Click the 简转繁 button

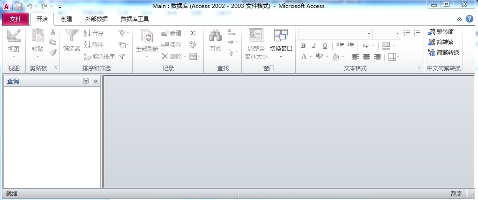coord(441,42)
